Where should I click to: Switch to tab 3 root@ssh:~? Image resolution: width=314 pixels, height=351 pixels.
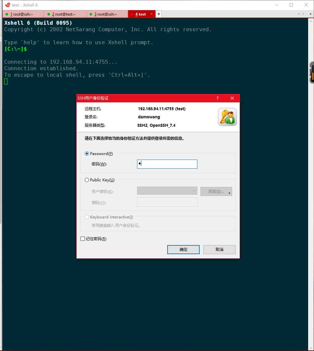107,14
